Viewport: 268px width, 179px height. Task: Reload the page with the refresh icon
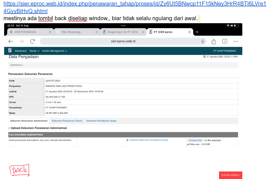pyautogui.click(x=33, y=41)
